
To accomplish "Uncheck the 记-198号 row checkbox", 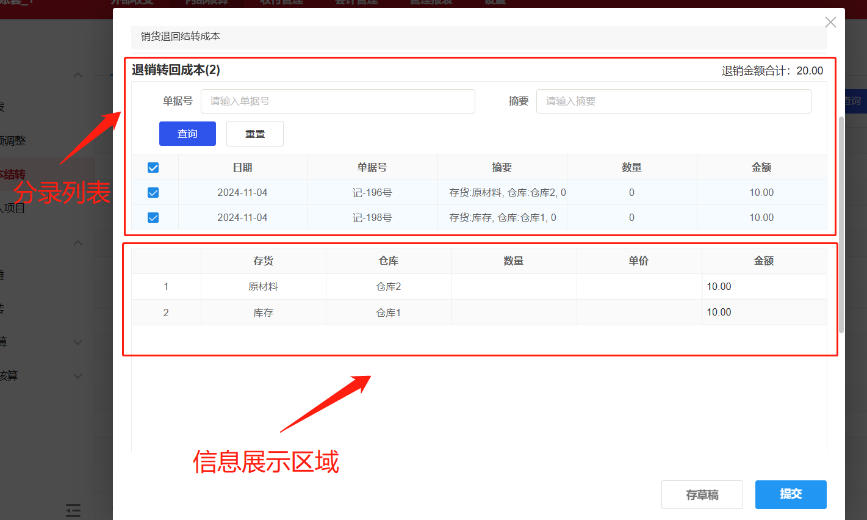I will [x=153, y=217].
